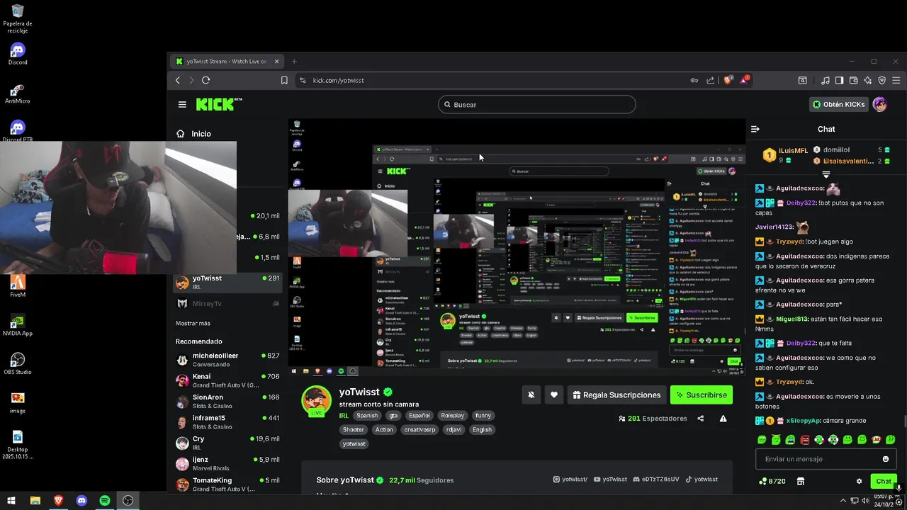The height and width of the screenshot is (510, 907).
Task: Click Regala Suscripciones button
Action: (616, 395)
